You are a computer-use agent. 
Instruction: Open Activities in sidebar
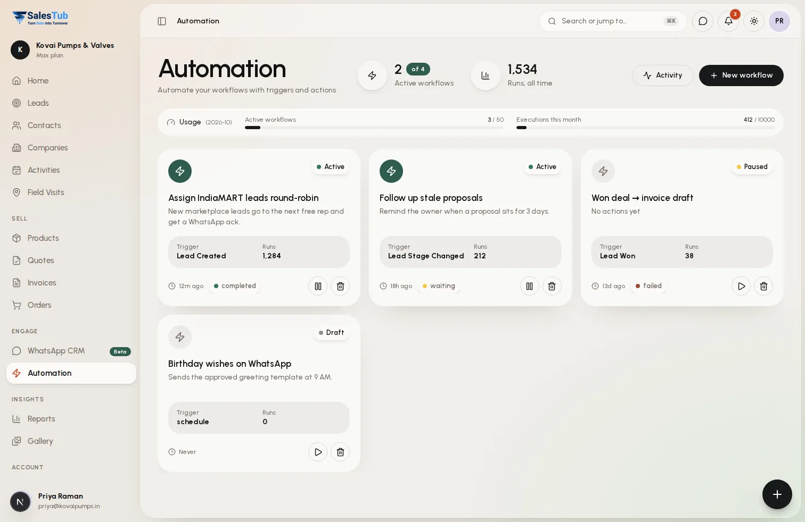tap(71, 170)
